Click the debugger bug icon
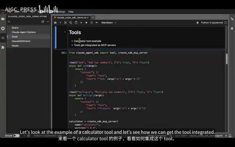 pyautogui.click(x=197, y=22)
